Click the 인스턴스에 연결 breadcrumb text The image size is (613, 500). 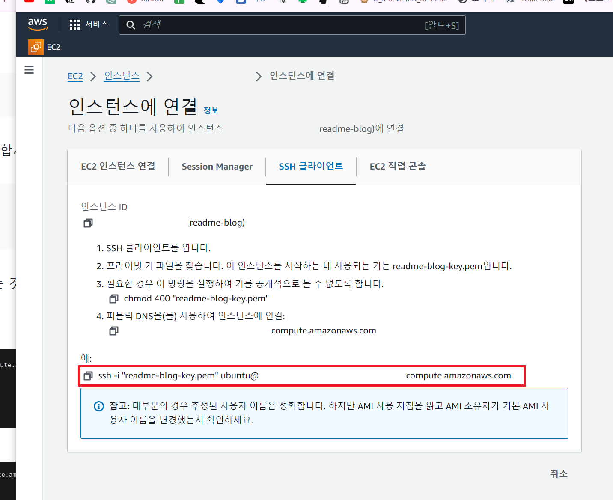[x=302, y=76]
